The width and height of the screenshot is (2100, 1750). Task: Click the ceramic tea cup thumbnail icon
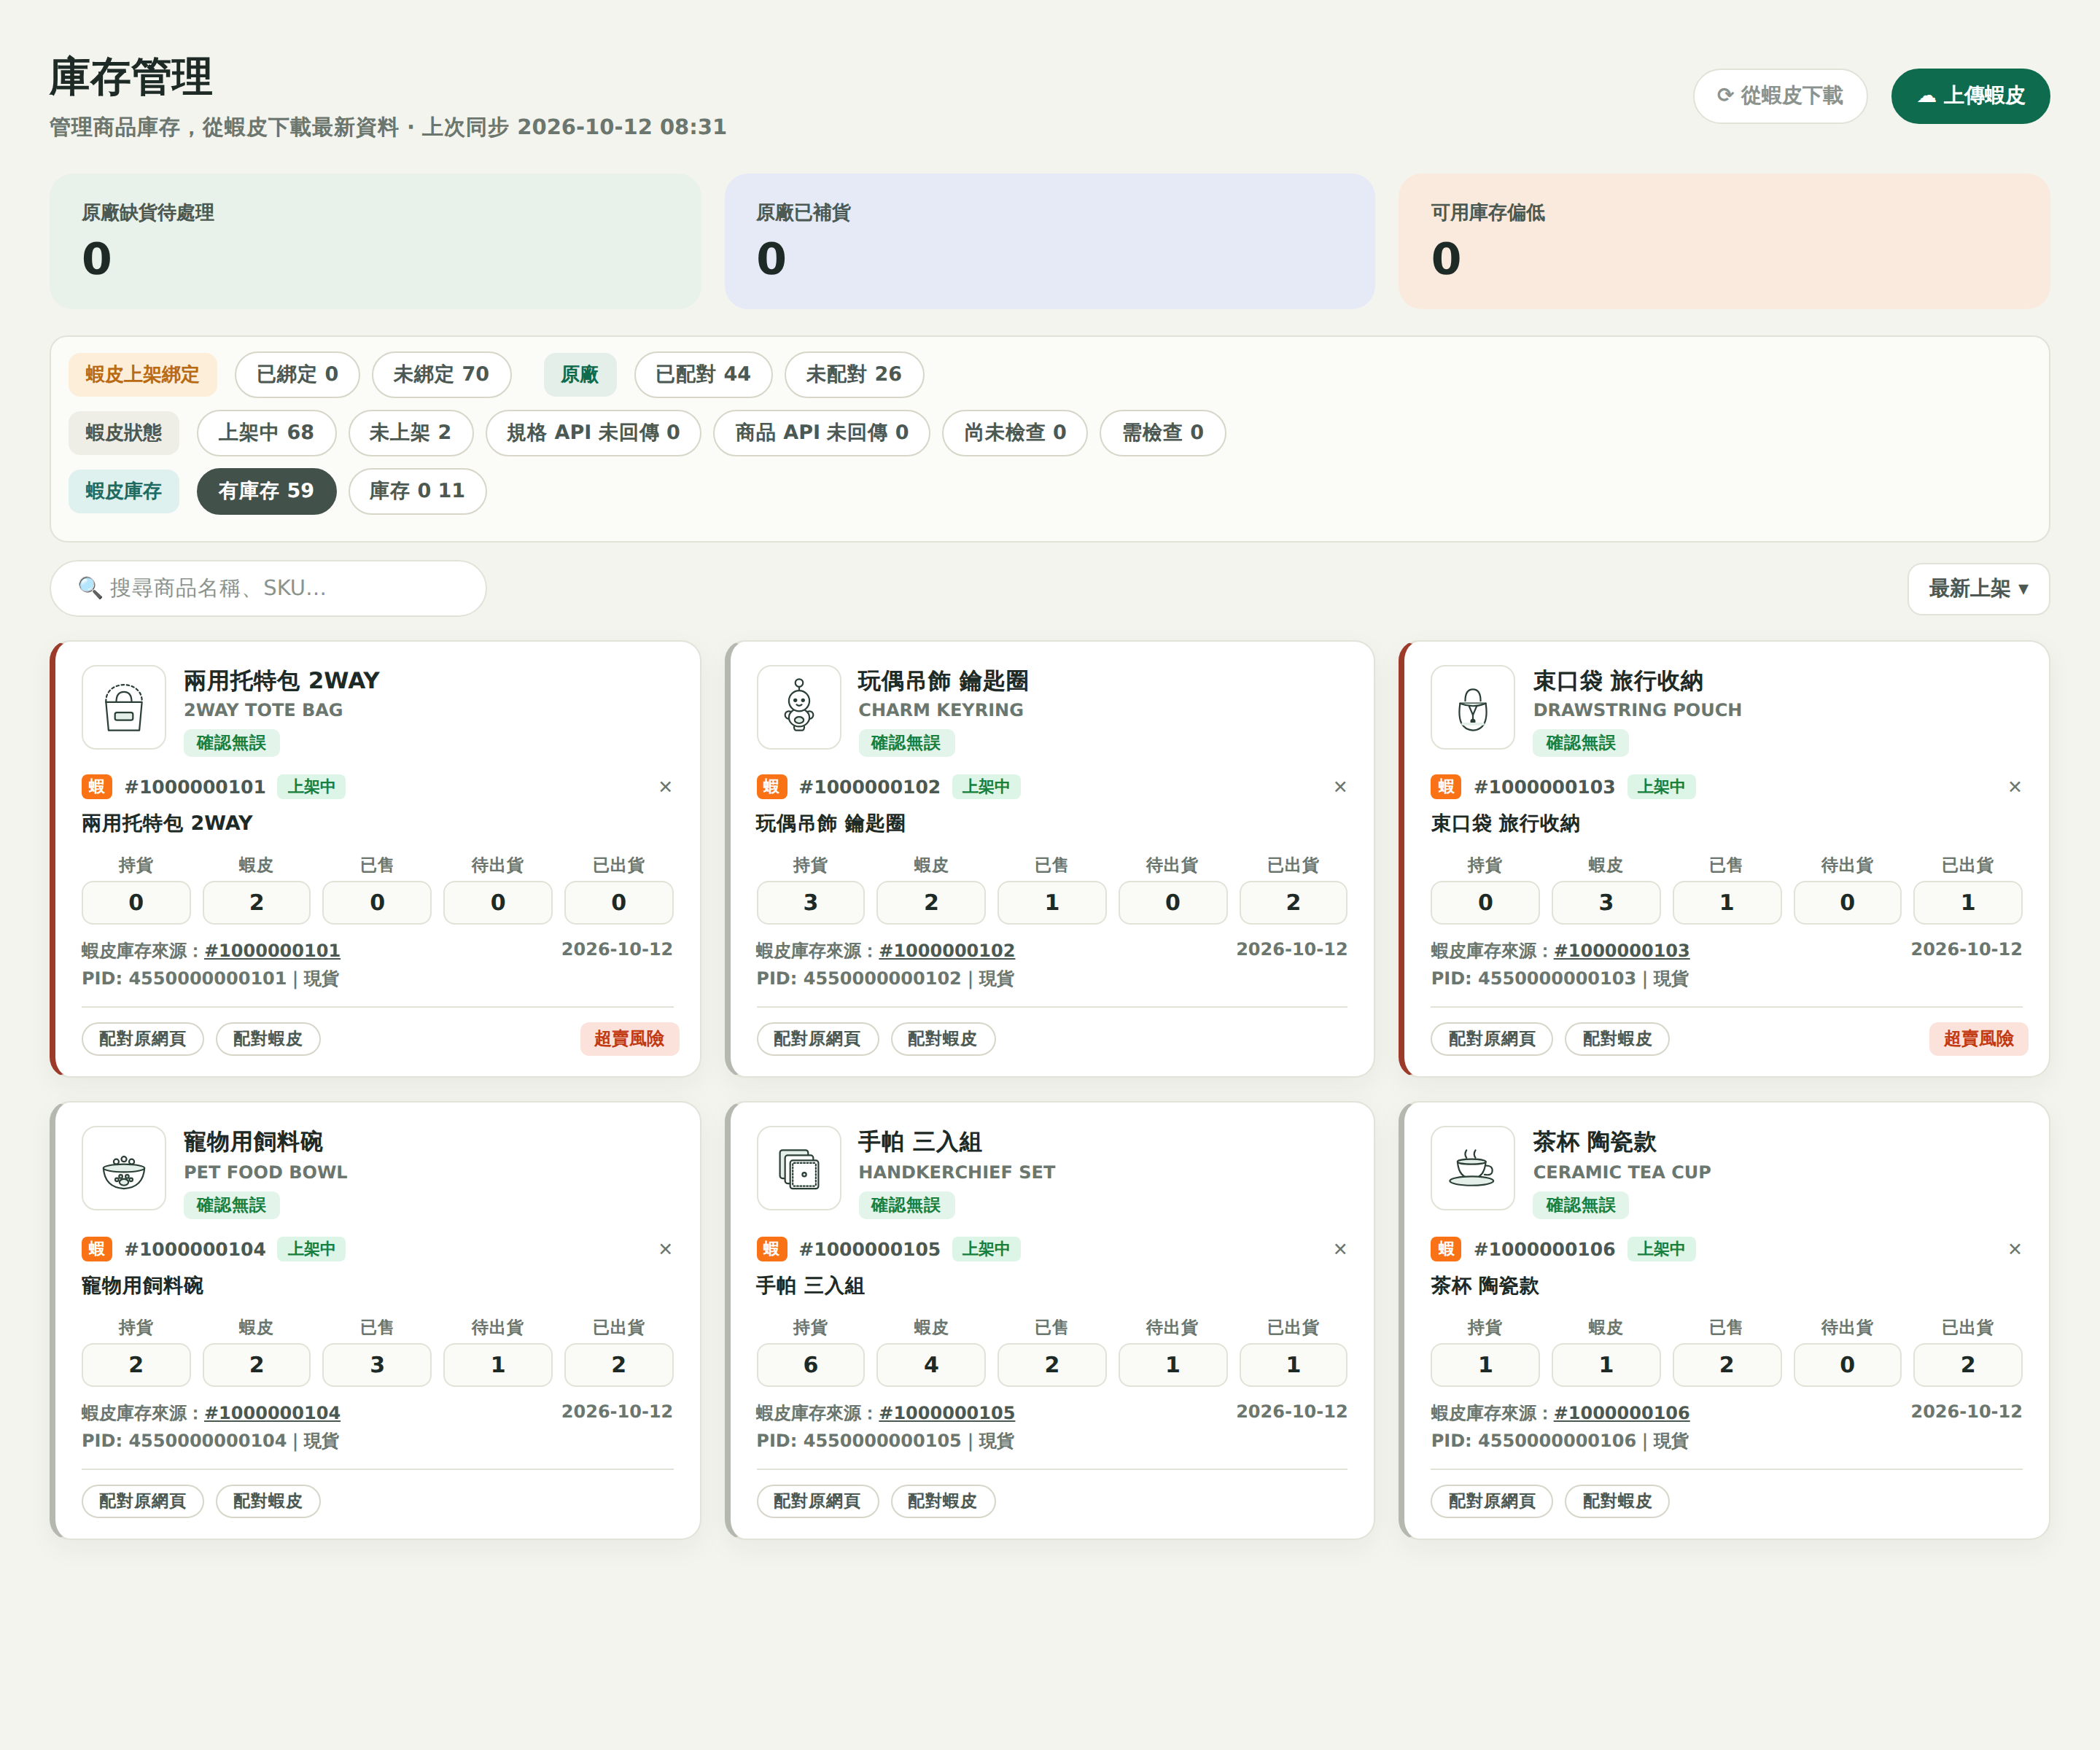[x=1473, y=1168]
